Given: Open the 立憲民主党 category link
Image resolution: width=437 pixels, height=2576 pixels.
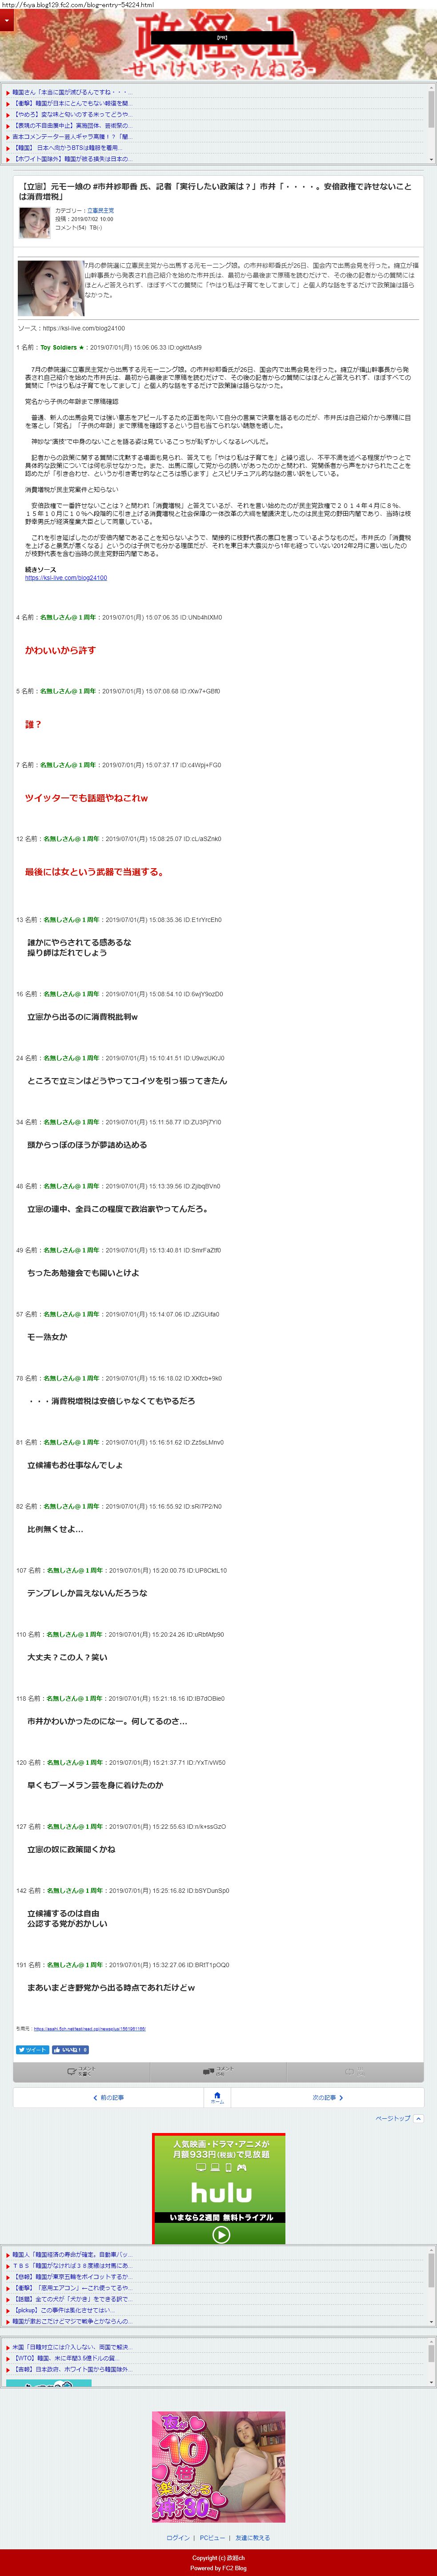Looking at the screenshot, I should tap(100, 211).
